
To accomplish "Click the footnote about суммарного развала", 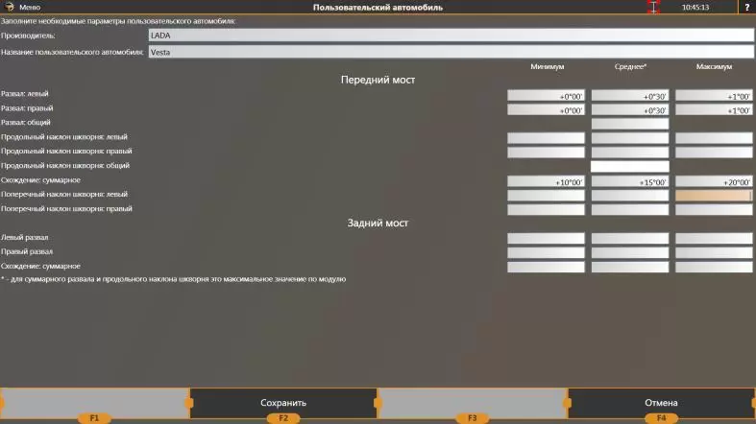I will point(173,279).
